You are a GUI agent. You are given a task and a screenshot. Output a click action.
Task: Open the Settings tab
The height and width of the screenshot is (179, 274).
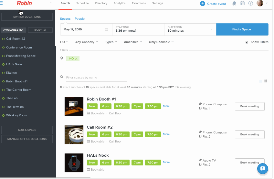[x=157, y=3]
